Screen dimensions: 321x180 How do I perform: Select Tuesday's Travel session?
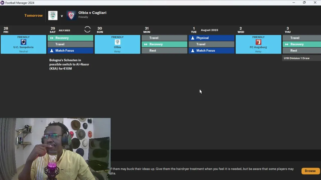point(211,44)
